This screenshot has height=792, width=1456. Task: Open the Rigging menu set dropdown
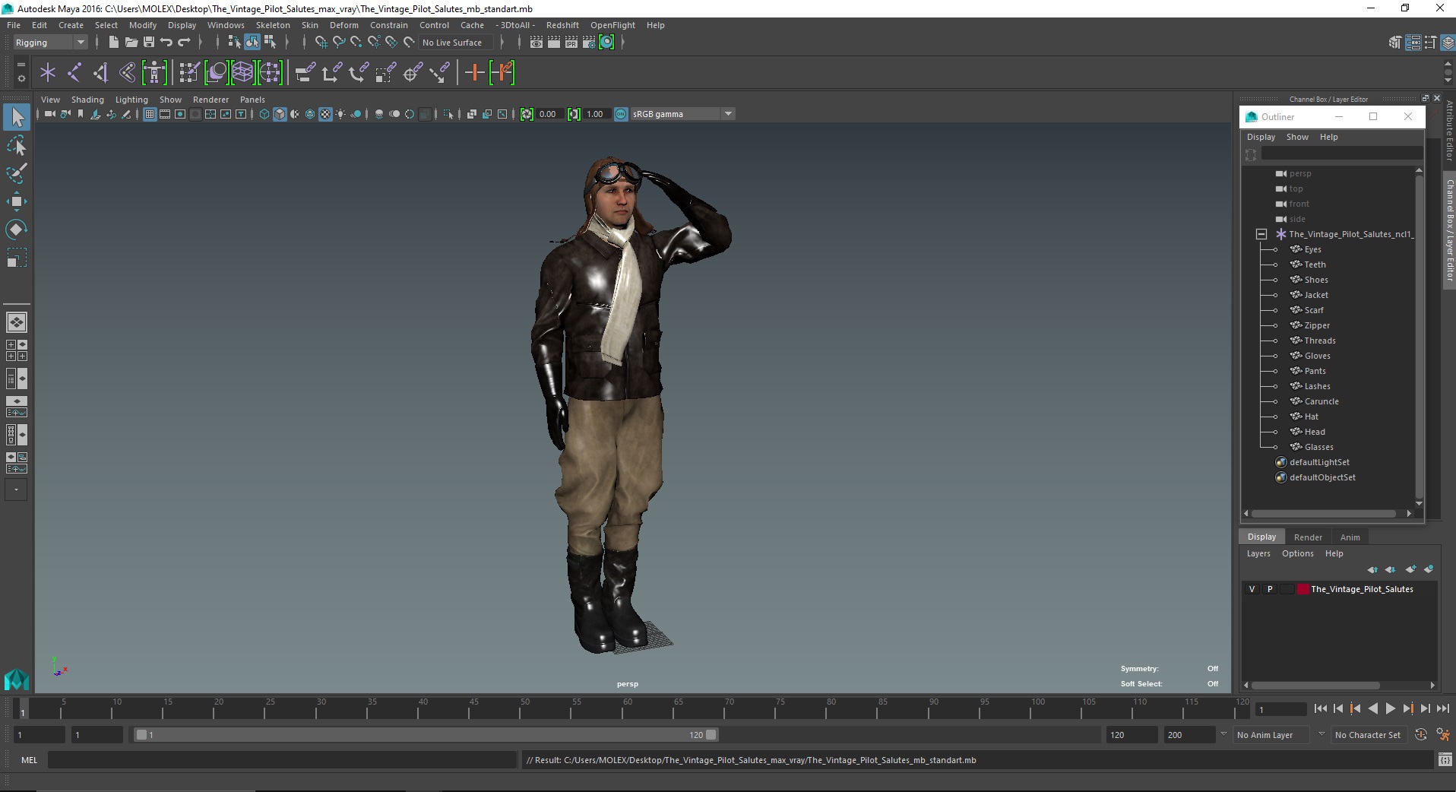pyautogui.click(x=50, y=43)
